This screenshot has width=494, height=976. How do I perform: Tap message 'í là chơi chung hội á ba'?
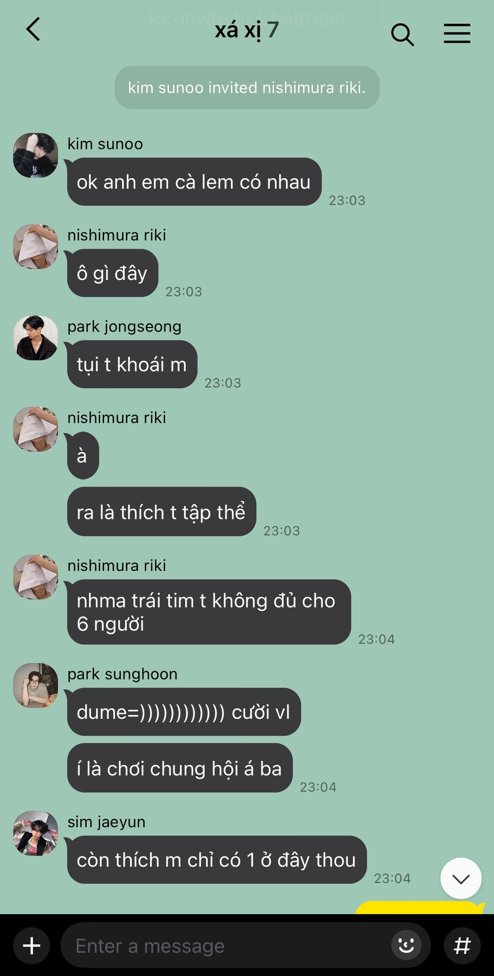click(x=180, y=768)
